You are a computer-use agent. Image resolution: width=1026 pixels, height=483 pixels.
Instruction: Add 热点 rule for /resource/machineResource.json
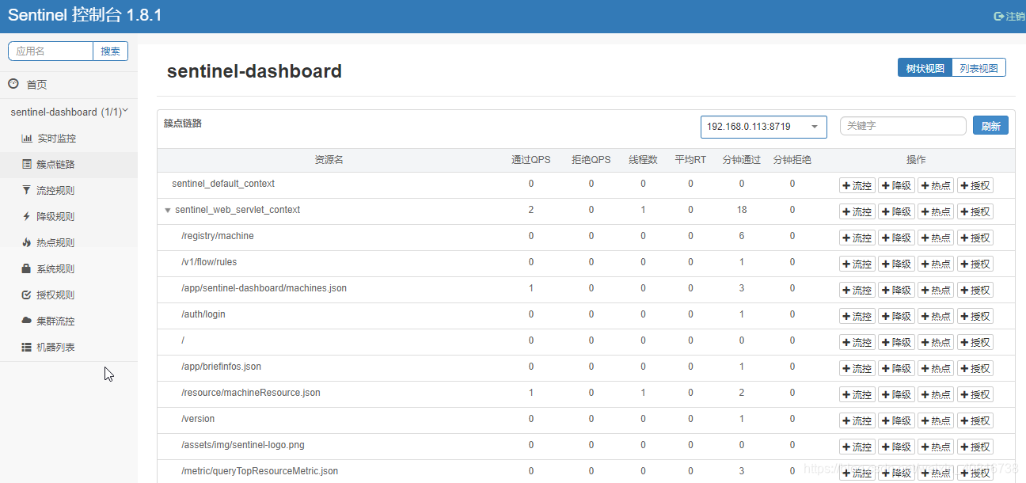[x=936, y=395]
